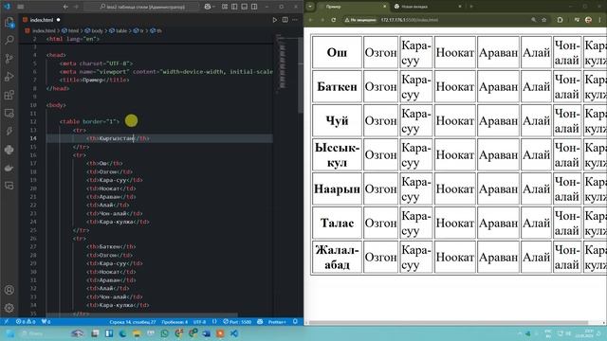
Task: Open More Actions ellipsis in editor toolbar
Action: 295,20
